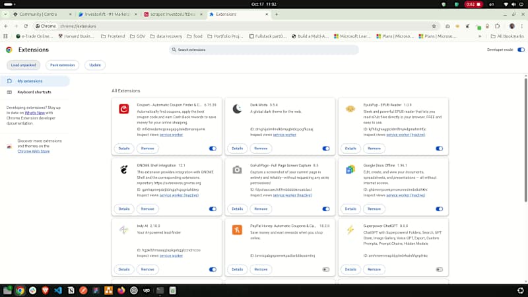Open VS Code from the taskbar

(x=58, y=290)
